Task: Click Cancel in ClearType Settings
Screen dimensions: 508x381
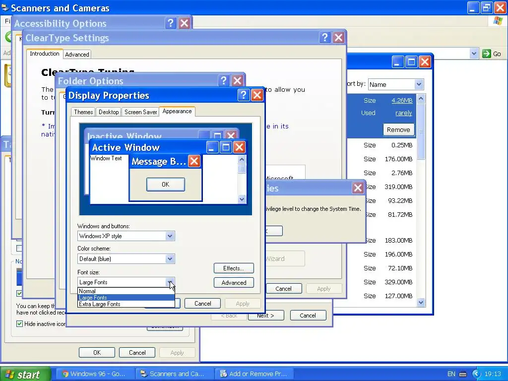Action: (x=283, y=289)
